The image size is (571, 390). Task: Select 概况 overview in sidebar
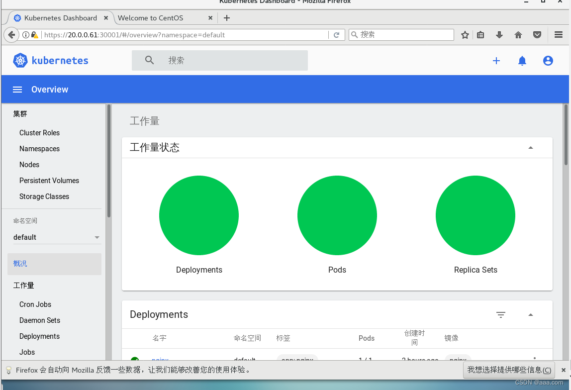(x=54, y=264)
